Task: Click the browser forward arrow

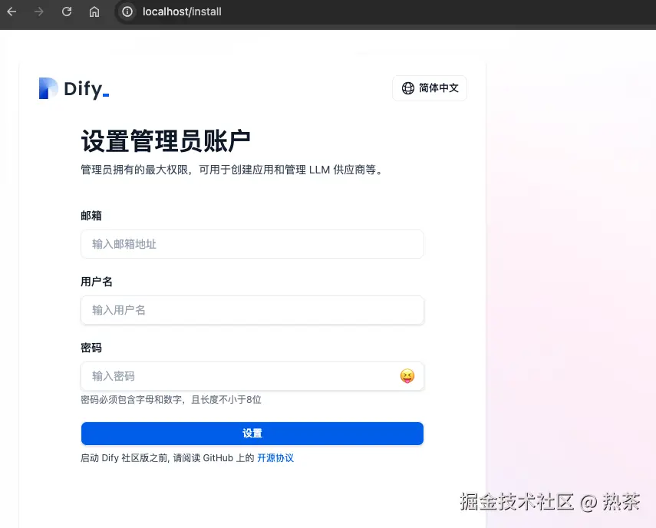Action: (x=39, y=12)
